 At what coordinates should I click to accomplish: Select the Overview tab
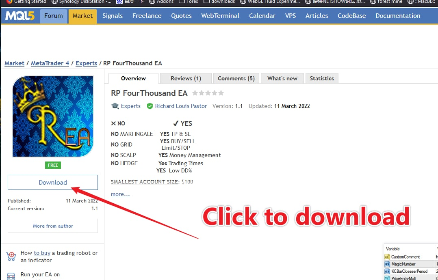(134, 78)
